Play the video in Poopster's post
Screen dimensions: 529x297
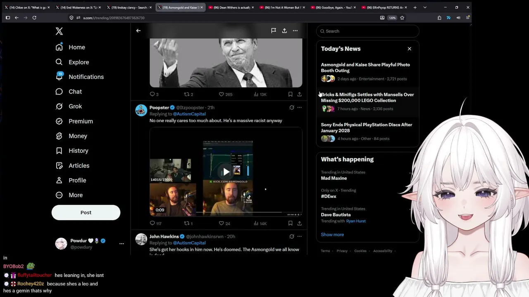click(226, 172)
